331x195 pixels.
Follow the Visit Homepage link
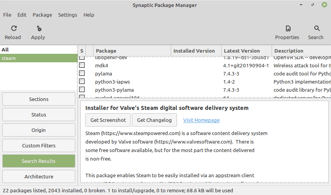201,120
